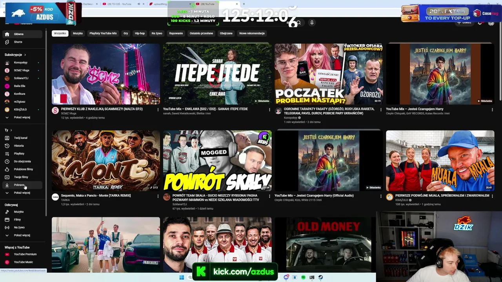Open the Do obejrzenia list
Viewport: 502px width, 282px height.
(x=23, y=161)
